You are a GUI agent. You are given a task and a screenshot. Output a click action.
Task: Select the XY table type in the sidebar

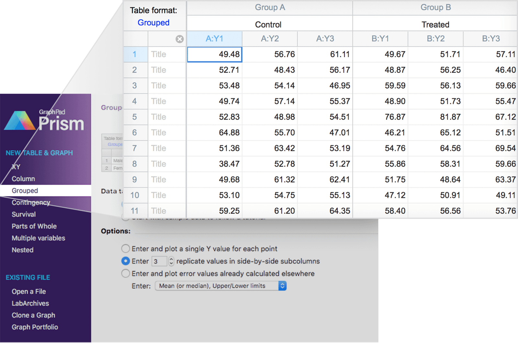click(x=16, y=167)
